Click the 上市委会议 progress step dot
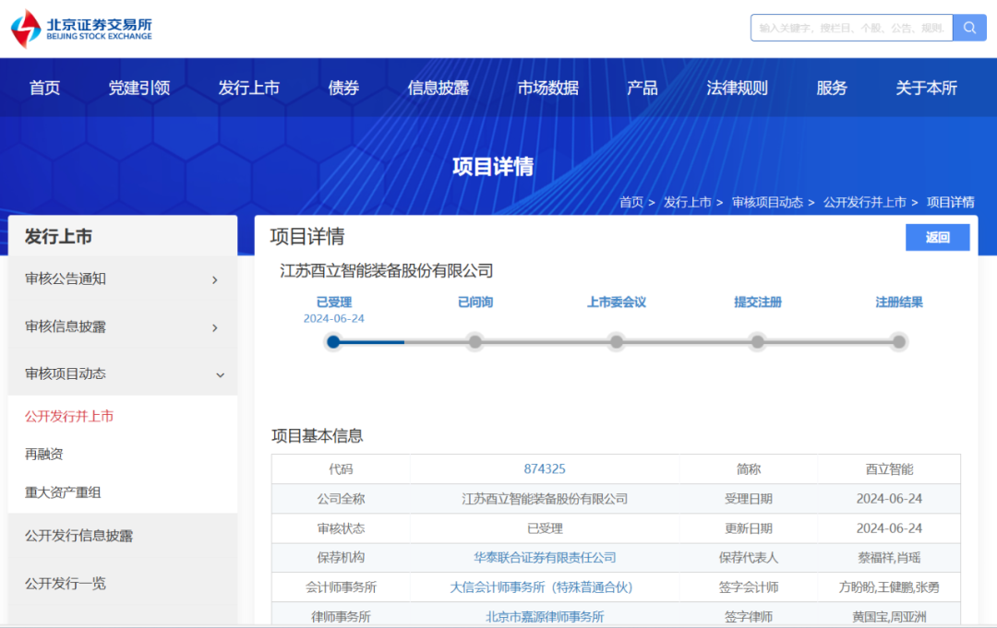This screenshot has width=997, height=628. [x=616, y=341]
